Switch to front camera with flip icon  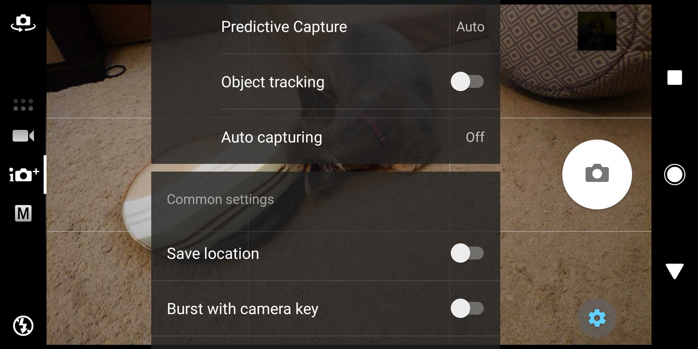(x=23, y=23)
